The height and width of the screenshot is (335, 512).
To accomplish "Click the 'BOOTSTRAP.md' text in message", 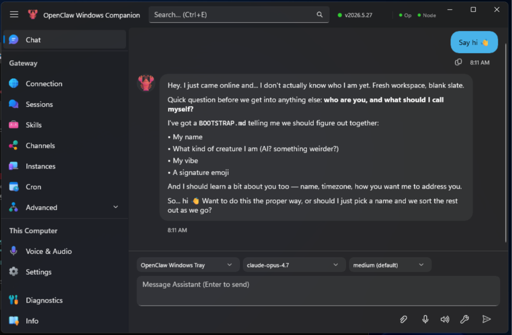I will (222, 123).
